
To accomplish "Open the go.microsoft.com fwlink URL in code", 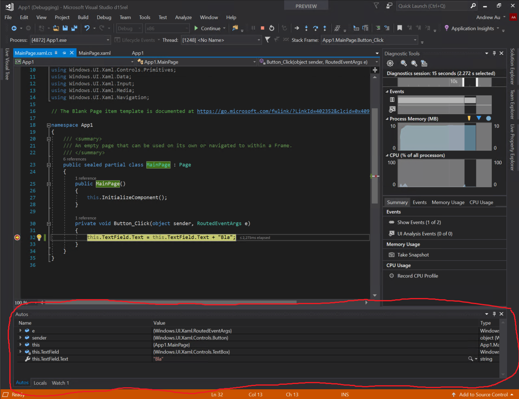I will coord(283,111).
